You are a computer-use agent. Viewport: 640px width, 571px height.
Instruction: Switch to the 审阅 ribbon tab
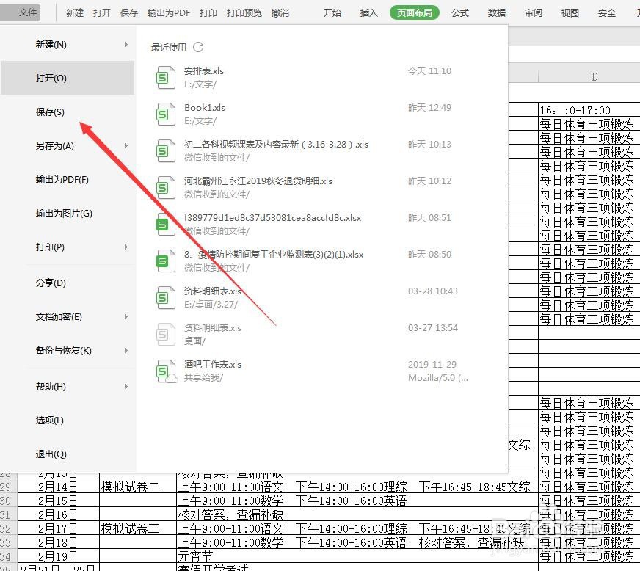(x=533, y=12)
